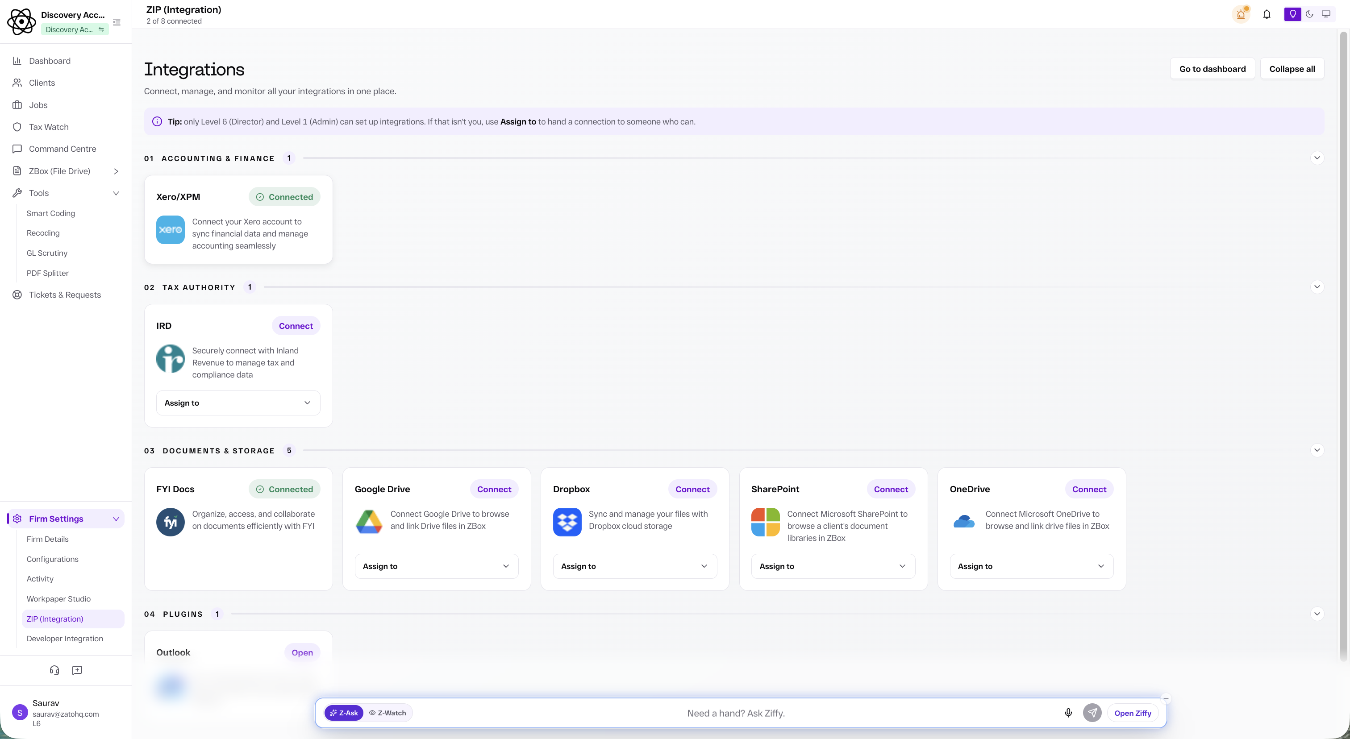Click the Dropbox logo icon
1350x739 pixels.
567,522
